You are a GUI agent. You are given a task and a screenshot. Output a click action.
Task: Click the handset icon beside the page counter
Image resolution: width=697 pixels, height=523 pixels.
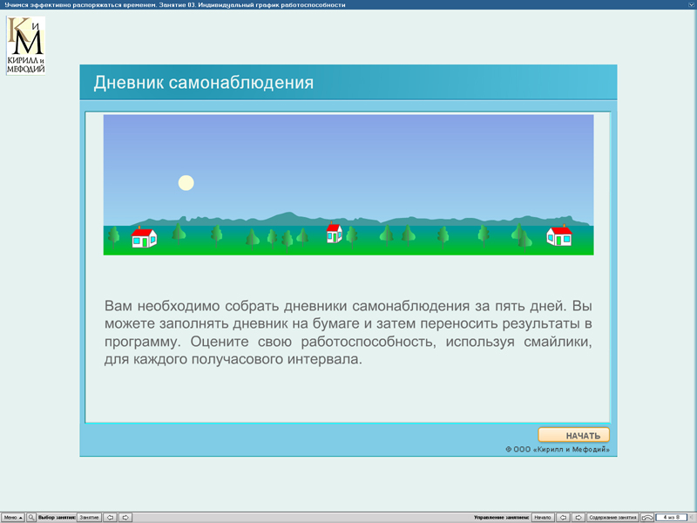pyautogui.click(x=647, y=516)
